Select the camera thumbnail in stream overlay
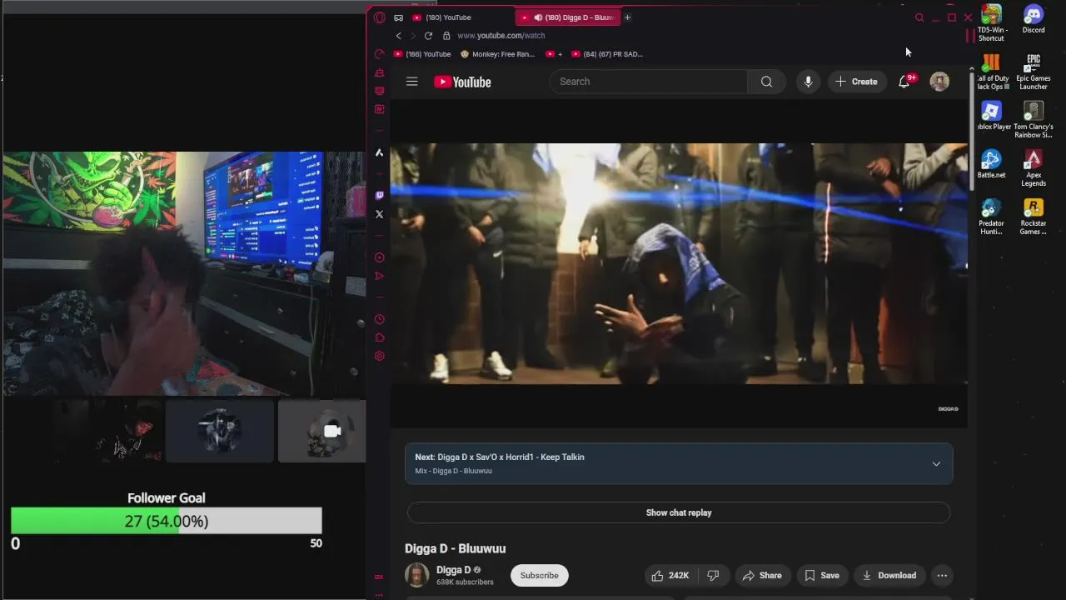The height and width of the screenshot is (600, 1066). click(x=321, y=431)
